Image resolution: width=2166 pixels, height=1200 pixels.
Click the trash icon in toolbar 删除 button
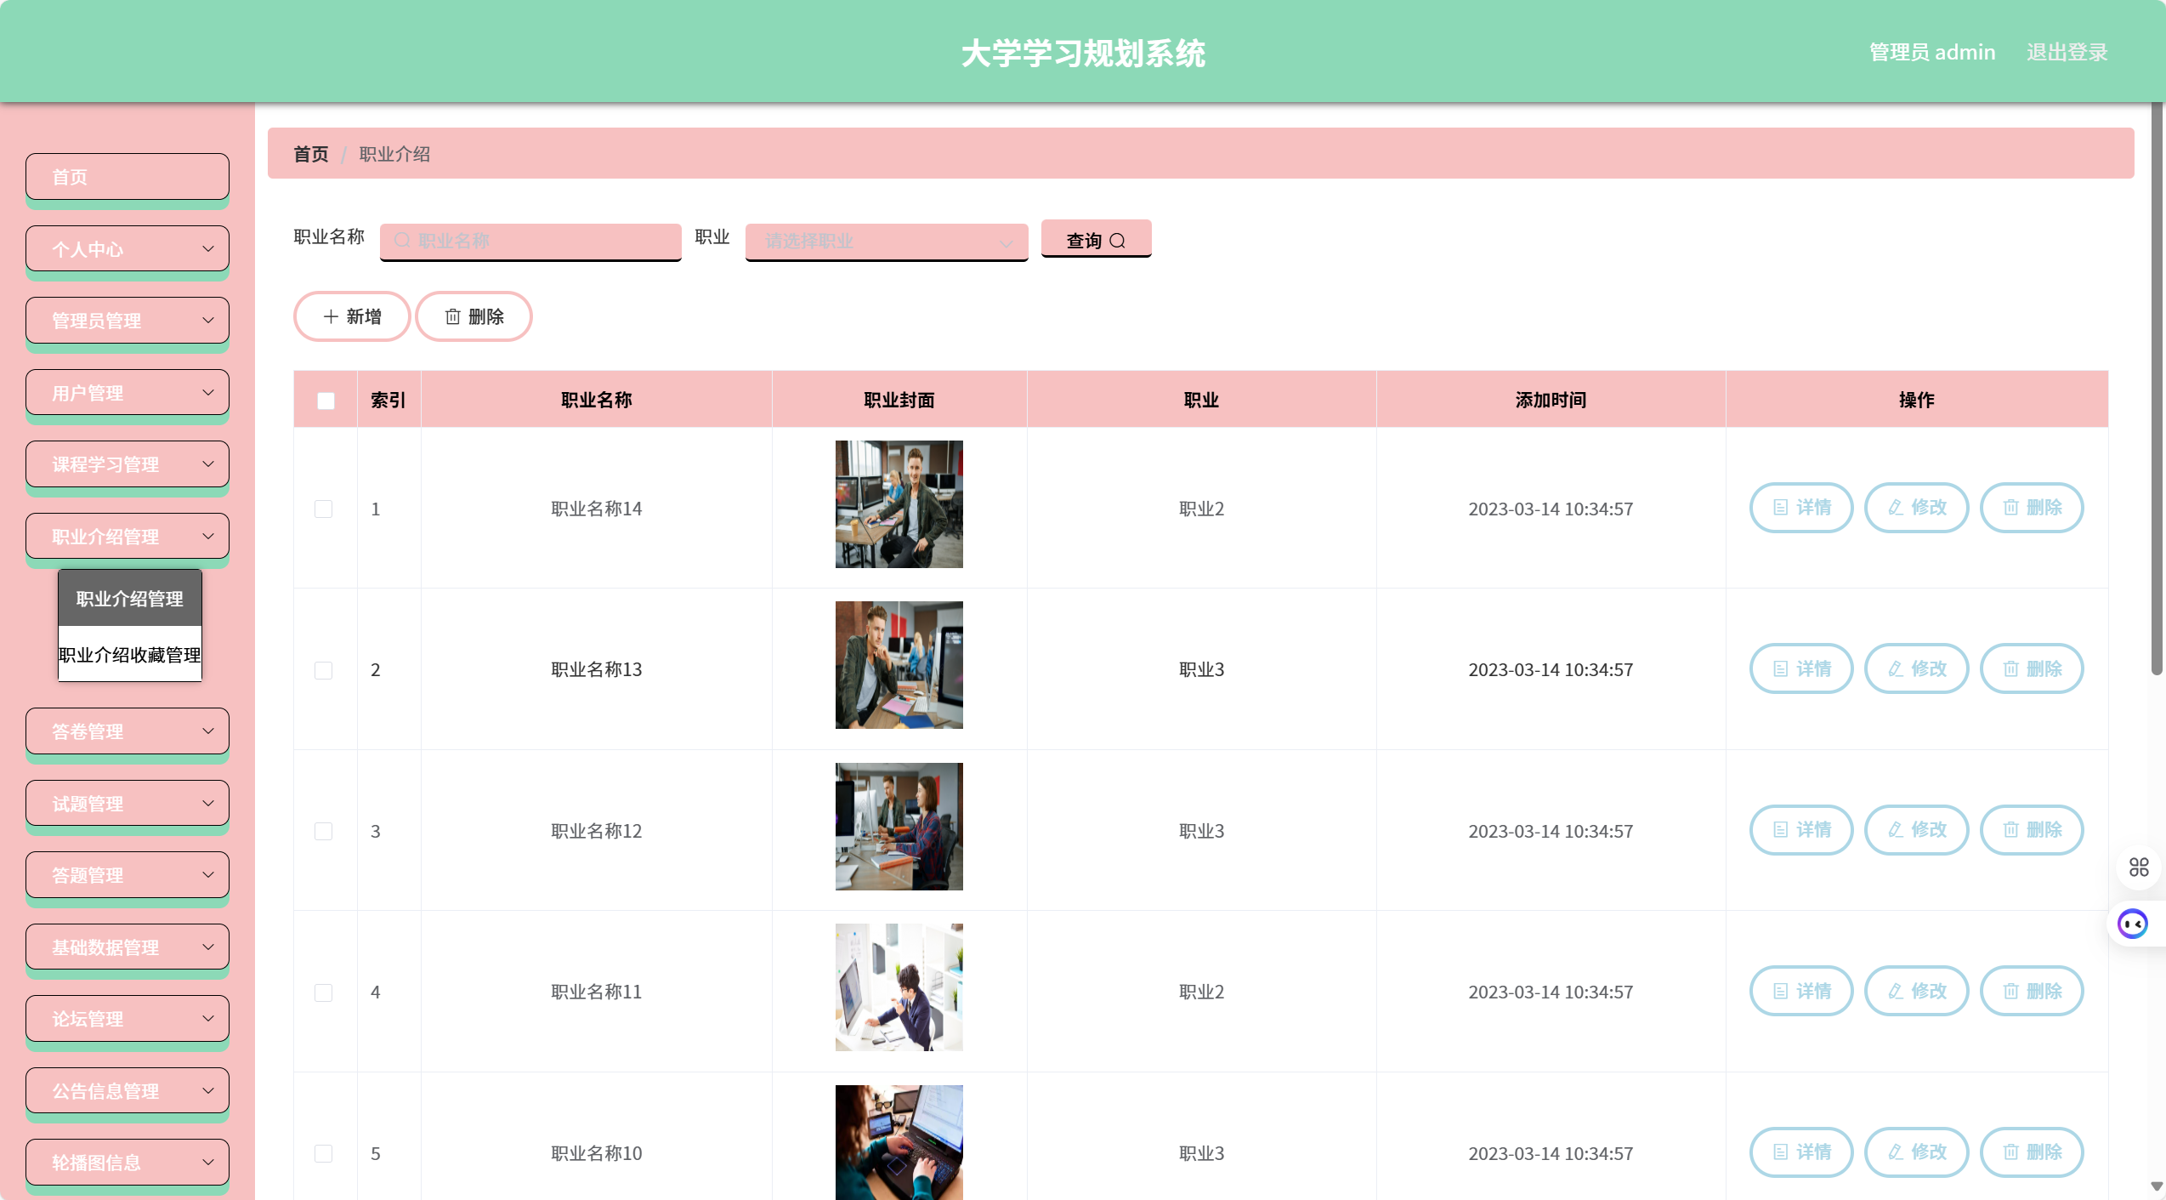(452, 316)
